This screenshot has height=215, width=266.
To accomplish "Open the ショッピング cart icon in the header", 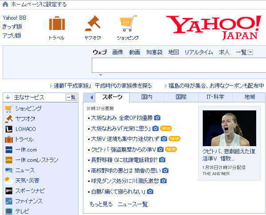I will (128, 23).
